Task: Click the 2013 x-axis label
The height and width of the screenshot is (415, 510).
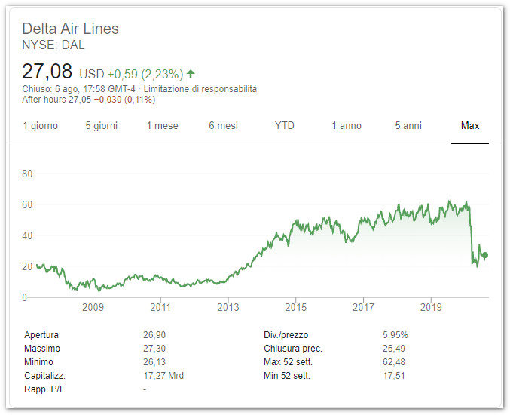Action: point(228,307)
